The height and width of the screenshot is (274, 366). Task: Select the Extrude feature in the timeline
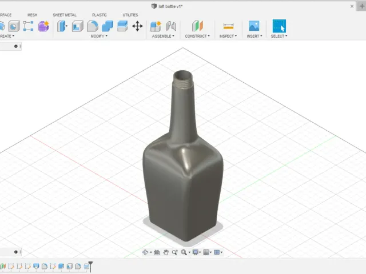[61, 266]
